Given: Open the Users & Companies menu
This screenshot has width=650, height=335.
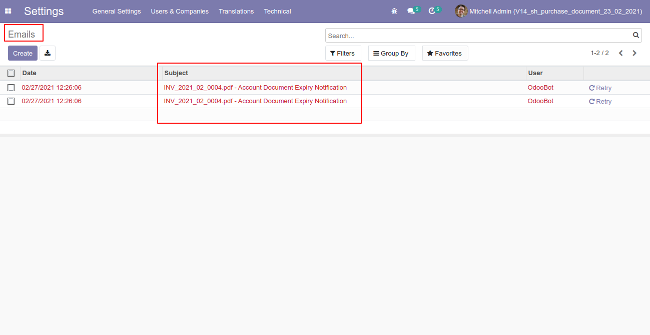Looking at the screenshot, I should (180, 11).
